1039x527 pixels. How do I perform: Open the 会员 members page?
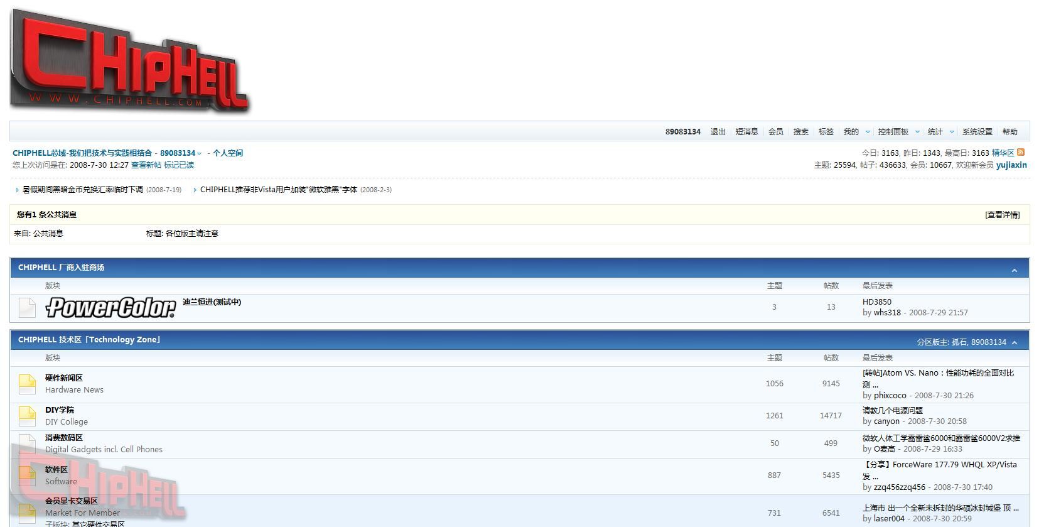click(x=775, y=132)
